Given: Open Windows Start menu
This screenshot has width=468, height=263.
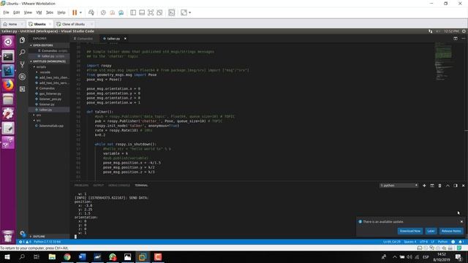Looking at the screenshot, I should (7, 257).
